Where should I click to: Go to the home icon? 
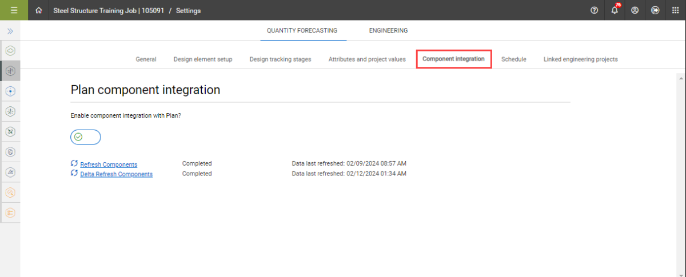coord(39,10)
